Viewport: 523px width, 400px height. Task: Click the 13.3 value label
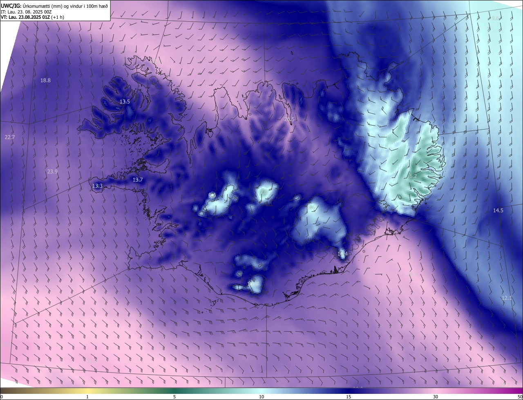click(97, 186)
